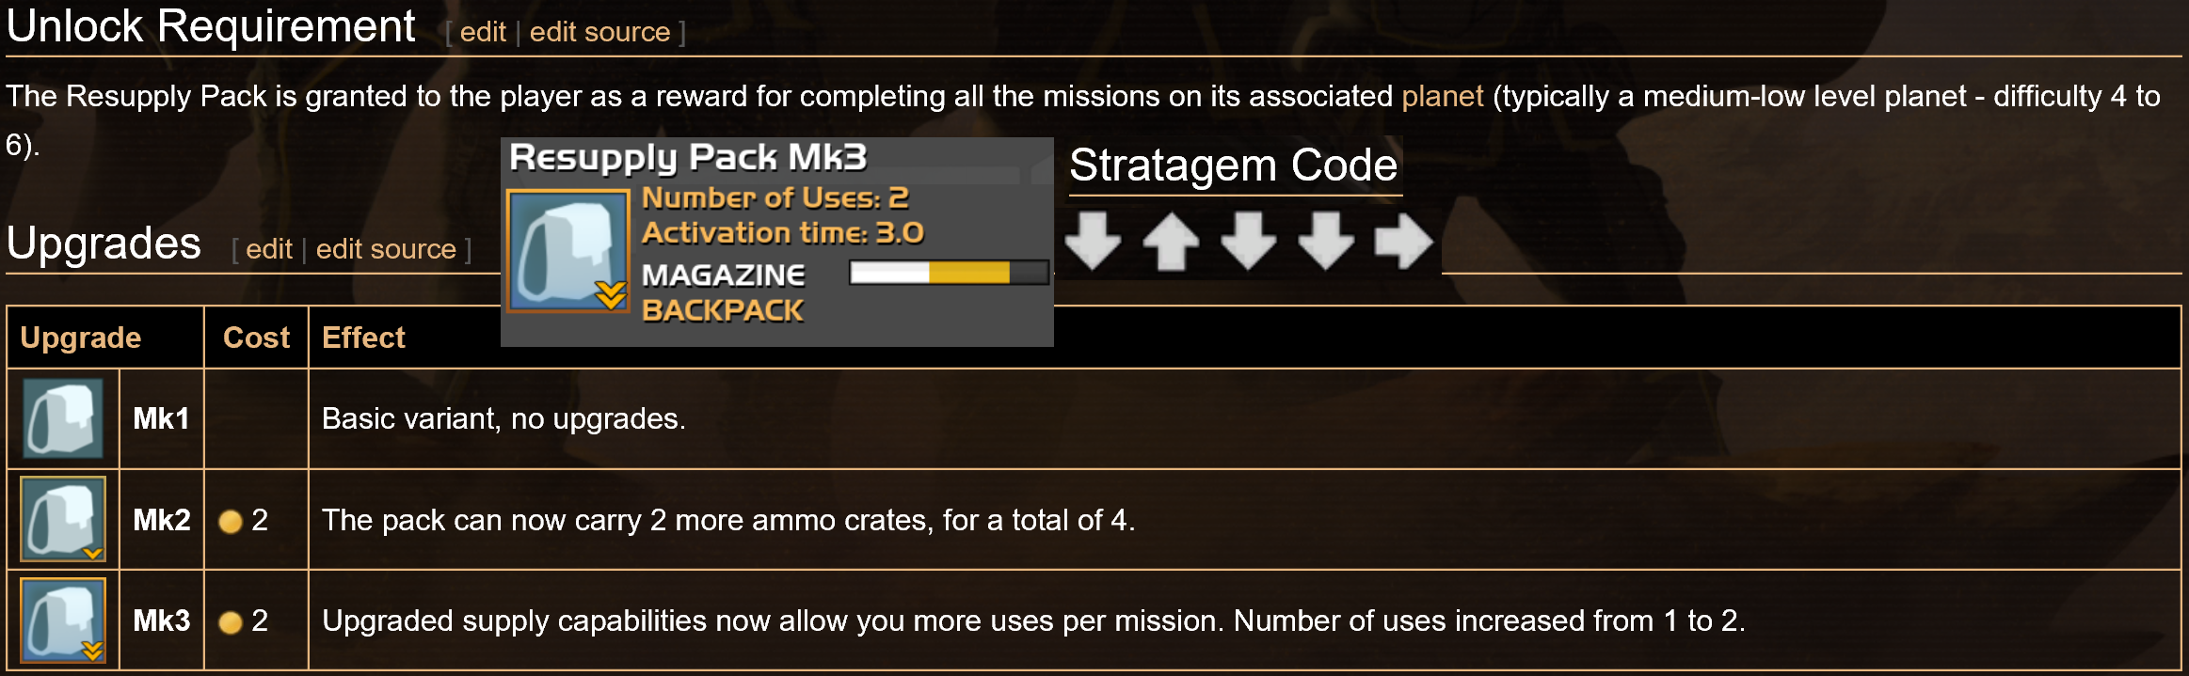Screen dimensions: 2189x676
Task: Click the first down arrow in Stratagem Code
Action: coord(1094,241)
